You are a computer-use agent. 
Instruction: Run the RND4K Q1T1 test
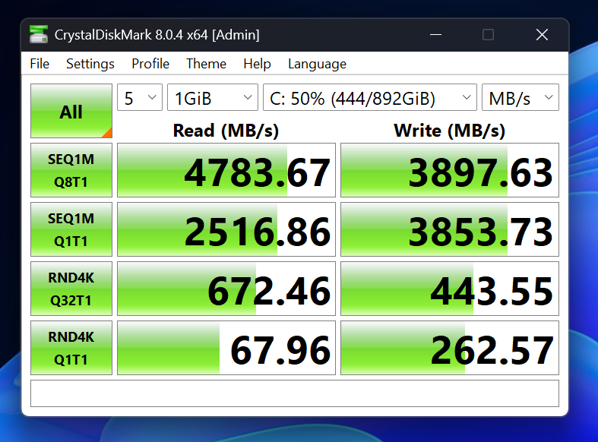pos(71,348)
